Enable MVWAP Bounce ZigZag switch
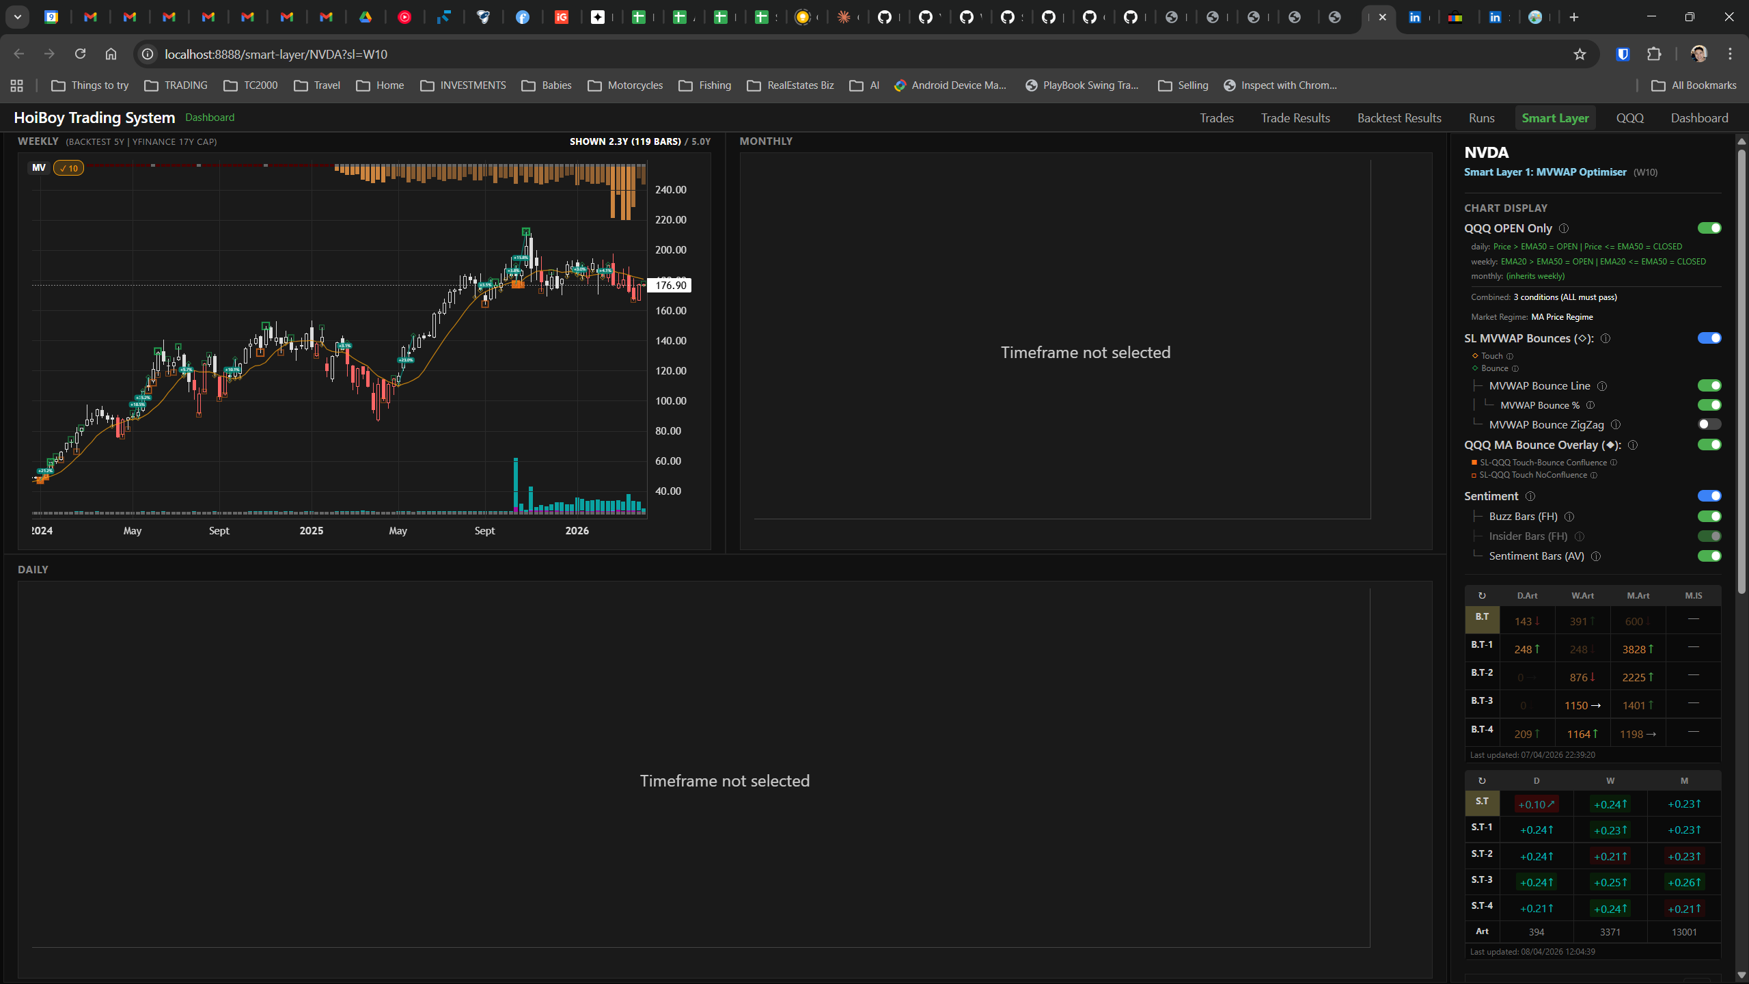The width and height of the screenshot is (1749, 984). point(1709,424)
